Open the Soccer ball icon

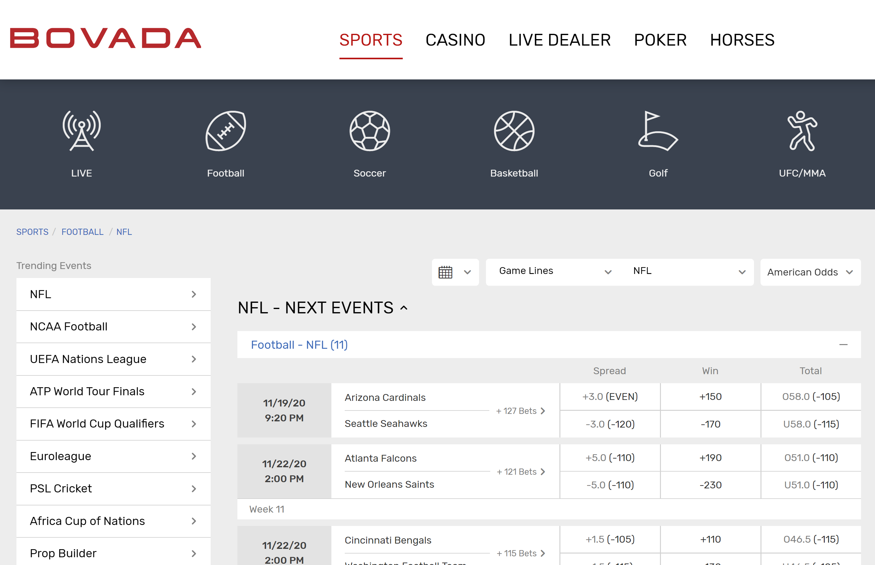pos(370,131)
